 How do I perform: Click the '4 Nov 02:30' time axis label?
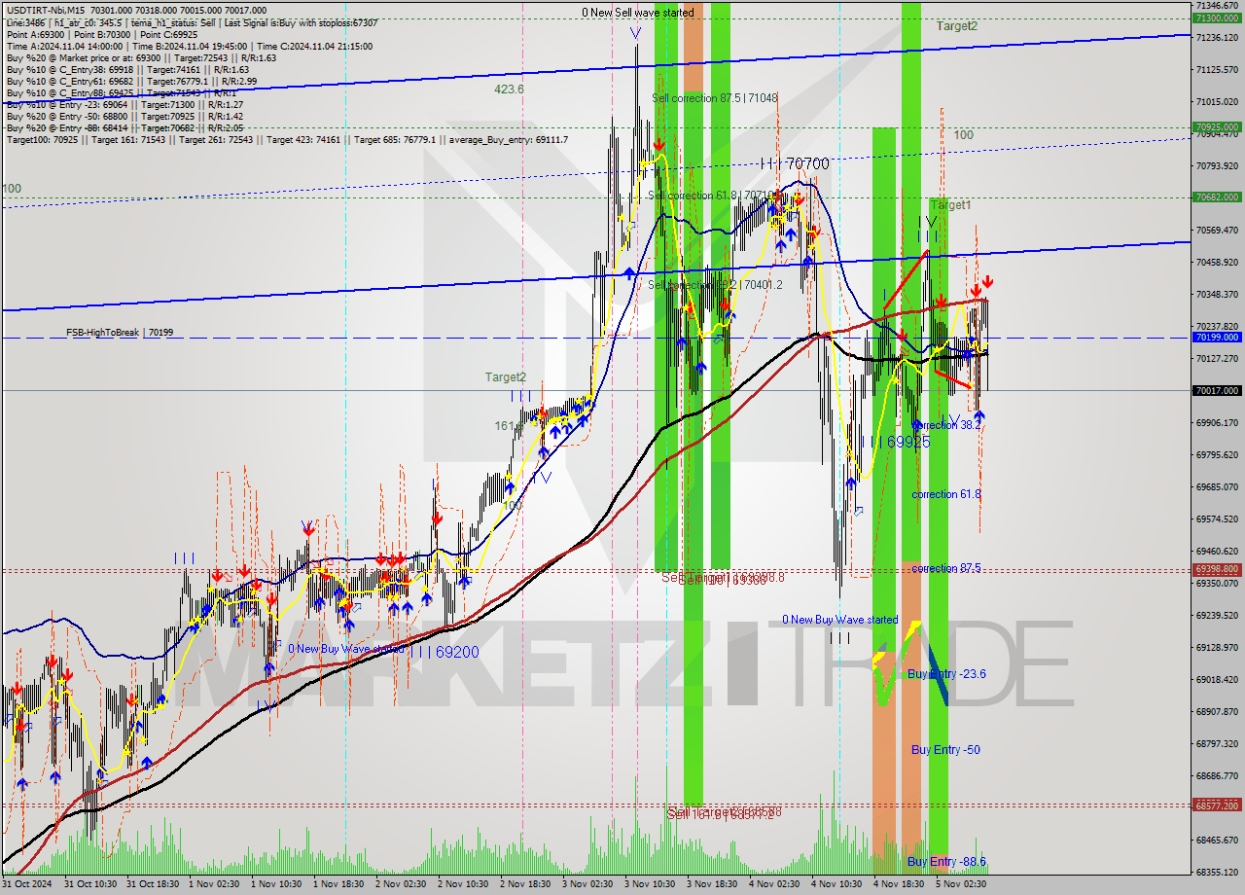(775, 884)
